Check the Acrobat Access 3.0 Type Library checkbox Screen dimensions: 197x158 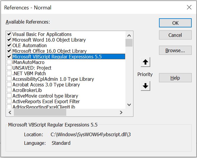[9, 84]
